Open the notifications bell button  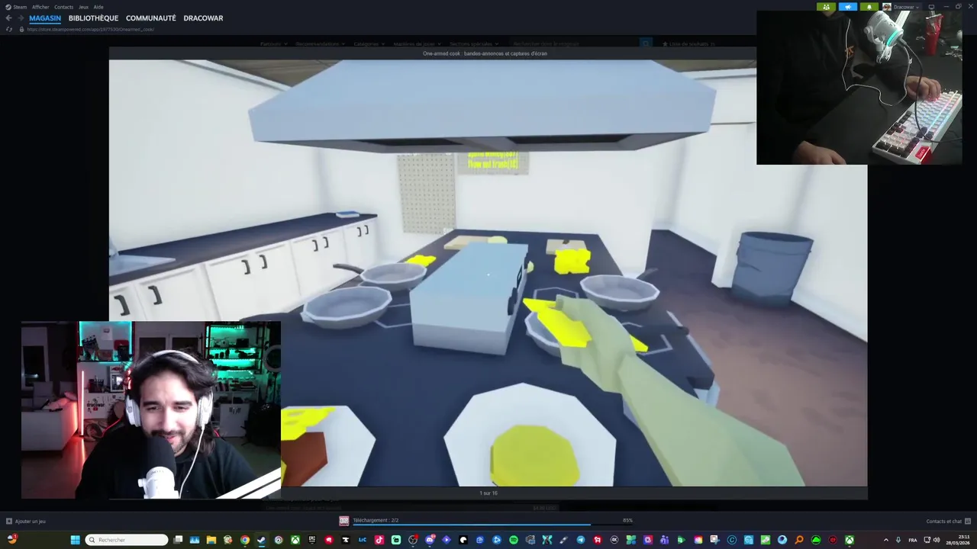click(869, 7)
